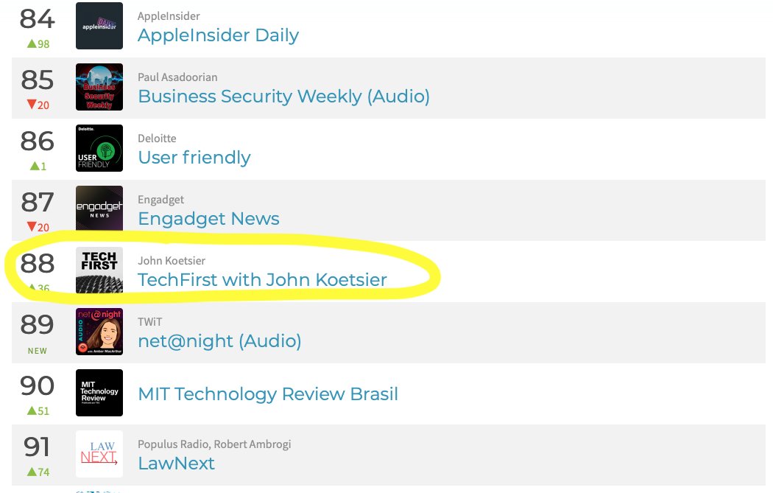
Task: Click the MIT Technology Review cover art
Action: [x=99, y=393]
